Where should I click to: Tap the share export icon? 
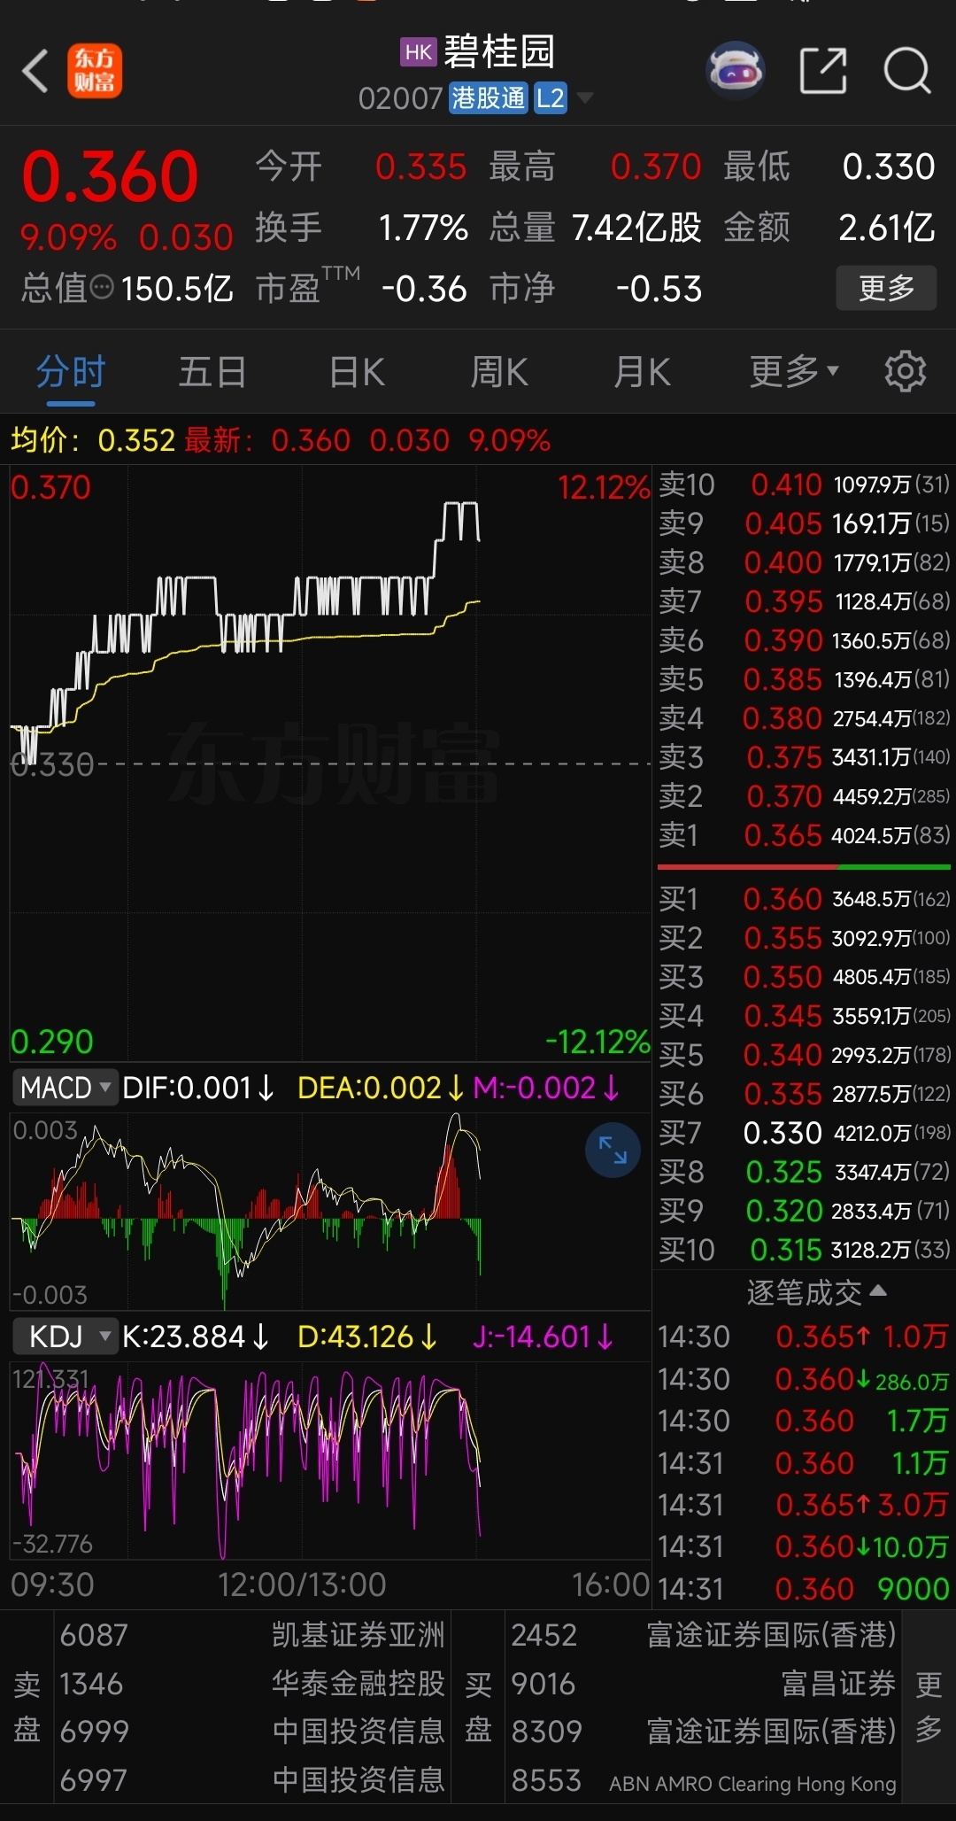(823, 71)
